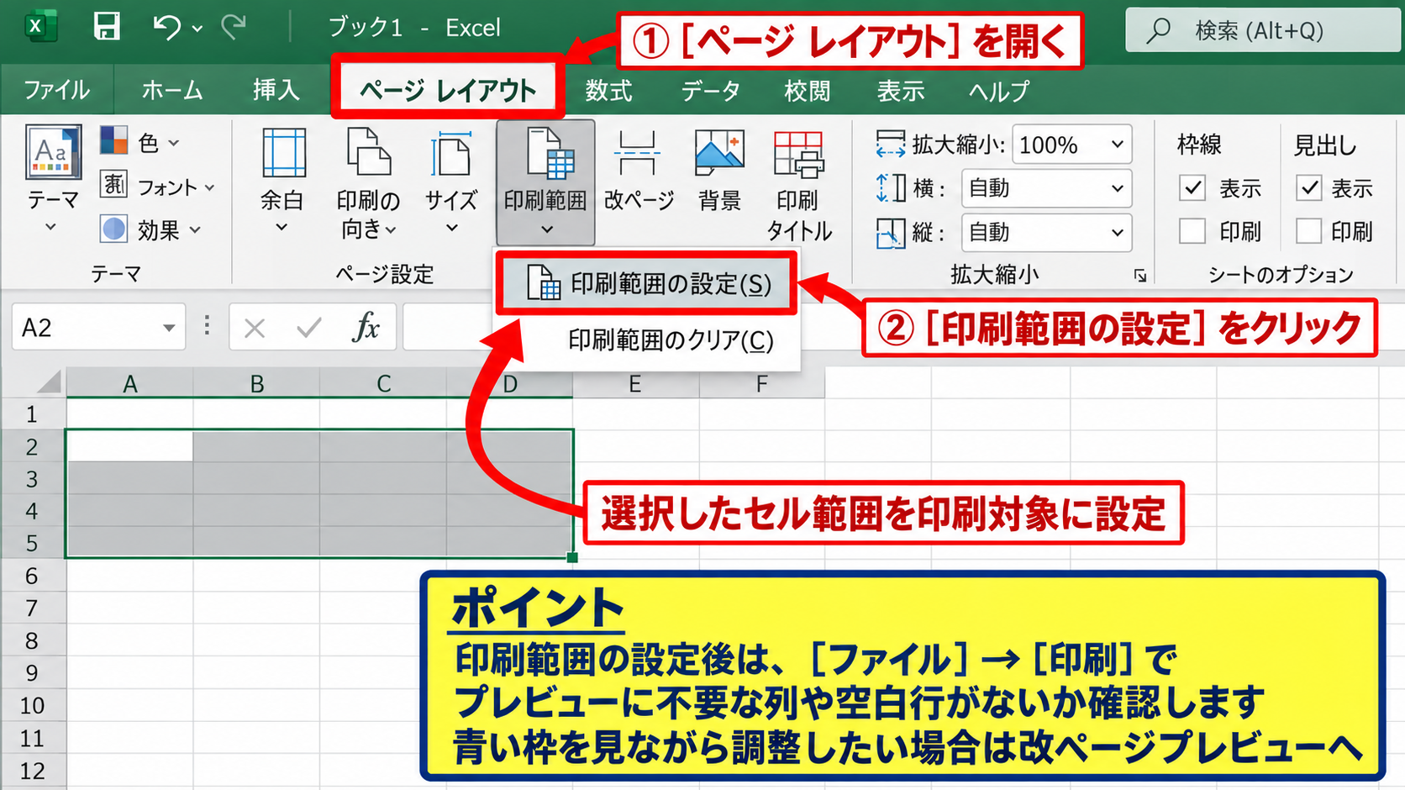Open the Name Box dropdown arrow

[169, 328]
